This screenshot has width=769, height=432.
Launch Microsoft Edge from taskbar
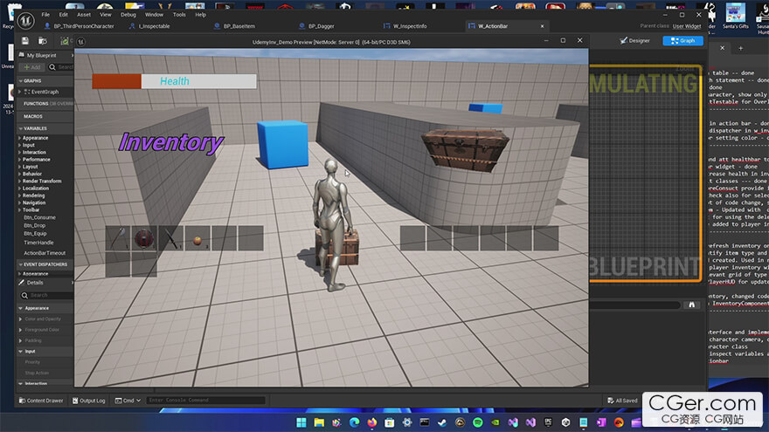[x=354, y=422]
